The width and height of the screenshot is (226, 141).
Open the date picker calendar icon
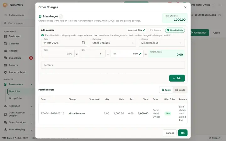tap(83, 43)
